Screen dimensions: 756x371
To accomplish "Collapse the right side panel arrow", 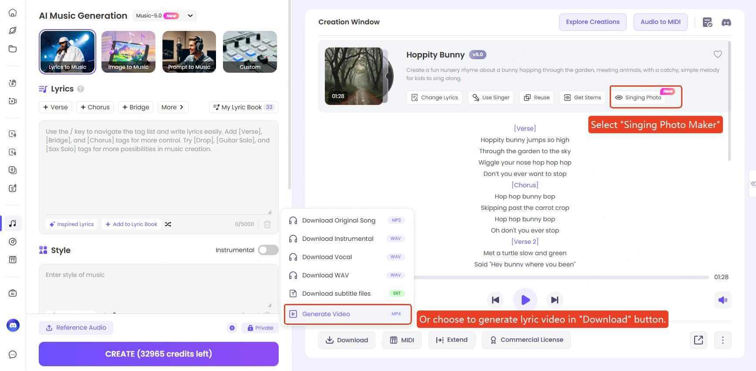I will 753,184.
